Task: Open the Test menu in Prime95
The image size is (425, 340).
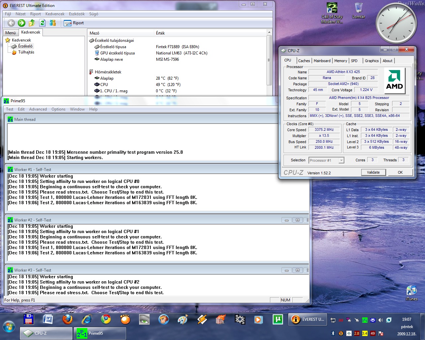Action: pyautogui.click(x=10, y=109)
